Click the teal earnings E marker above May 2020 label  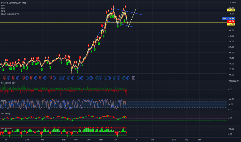click(x=78, y=78)
